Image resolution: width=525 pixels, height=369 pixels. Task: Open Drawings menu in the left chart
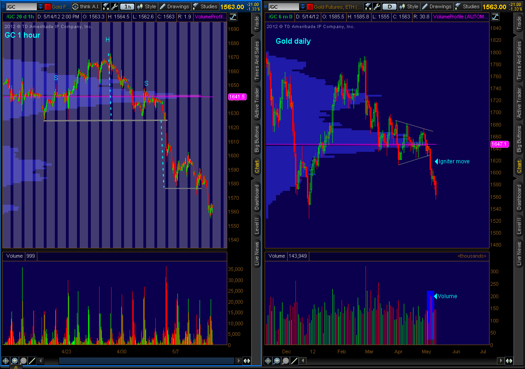click(174, 6)
